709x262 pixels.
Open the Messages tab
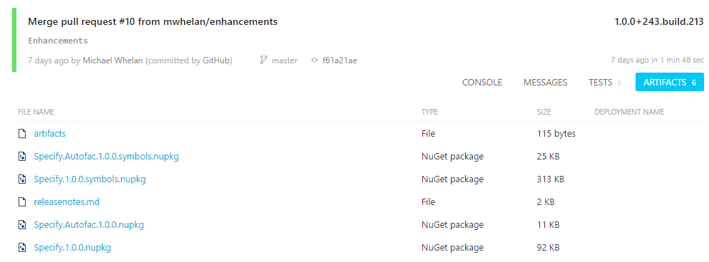pos(546,83)
